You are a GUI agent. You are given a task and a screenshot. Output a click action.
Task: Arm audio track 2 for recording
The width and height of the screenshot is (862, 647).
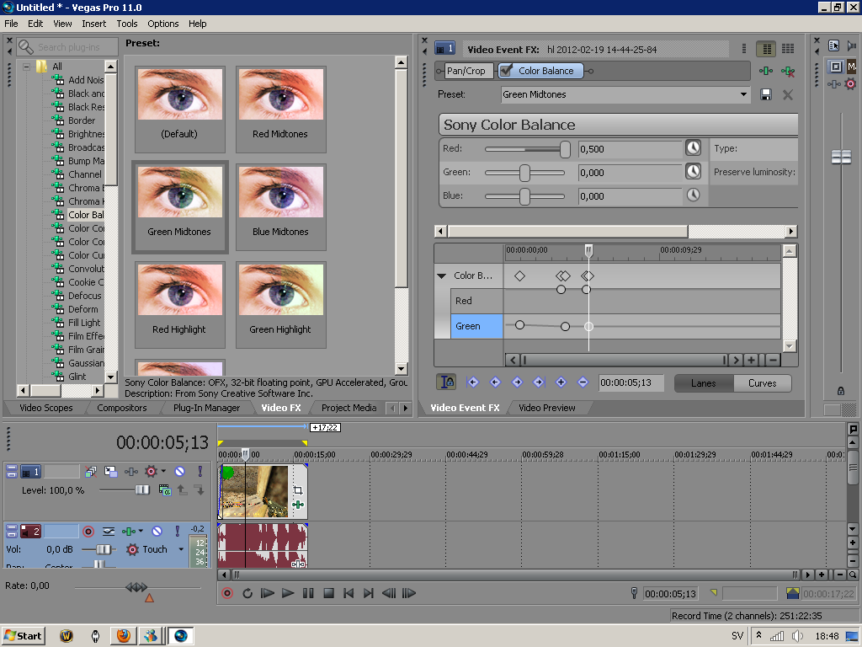click(x=88, y=531)
